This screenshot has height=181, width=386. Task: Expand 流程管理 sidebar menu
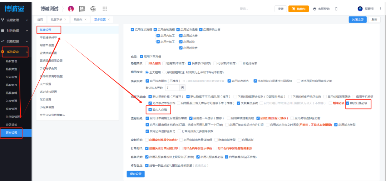coord(15,20)
